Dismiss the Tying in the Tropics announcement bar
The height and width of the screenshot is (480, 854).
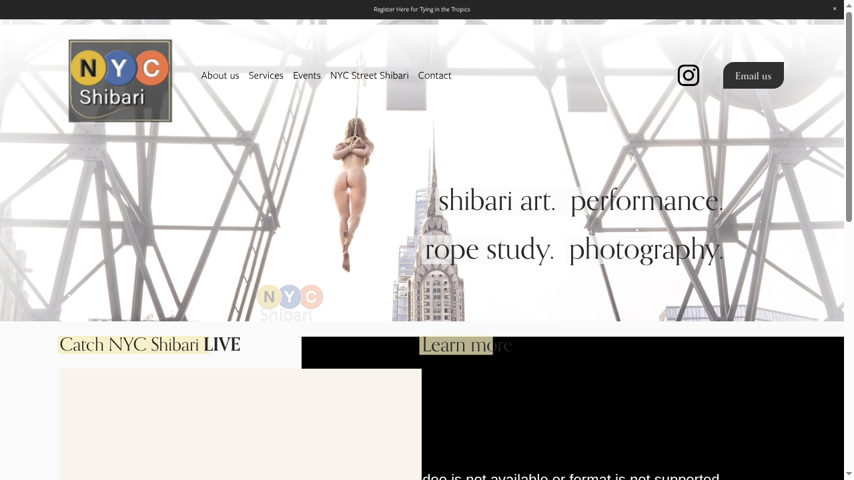834,9
